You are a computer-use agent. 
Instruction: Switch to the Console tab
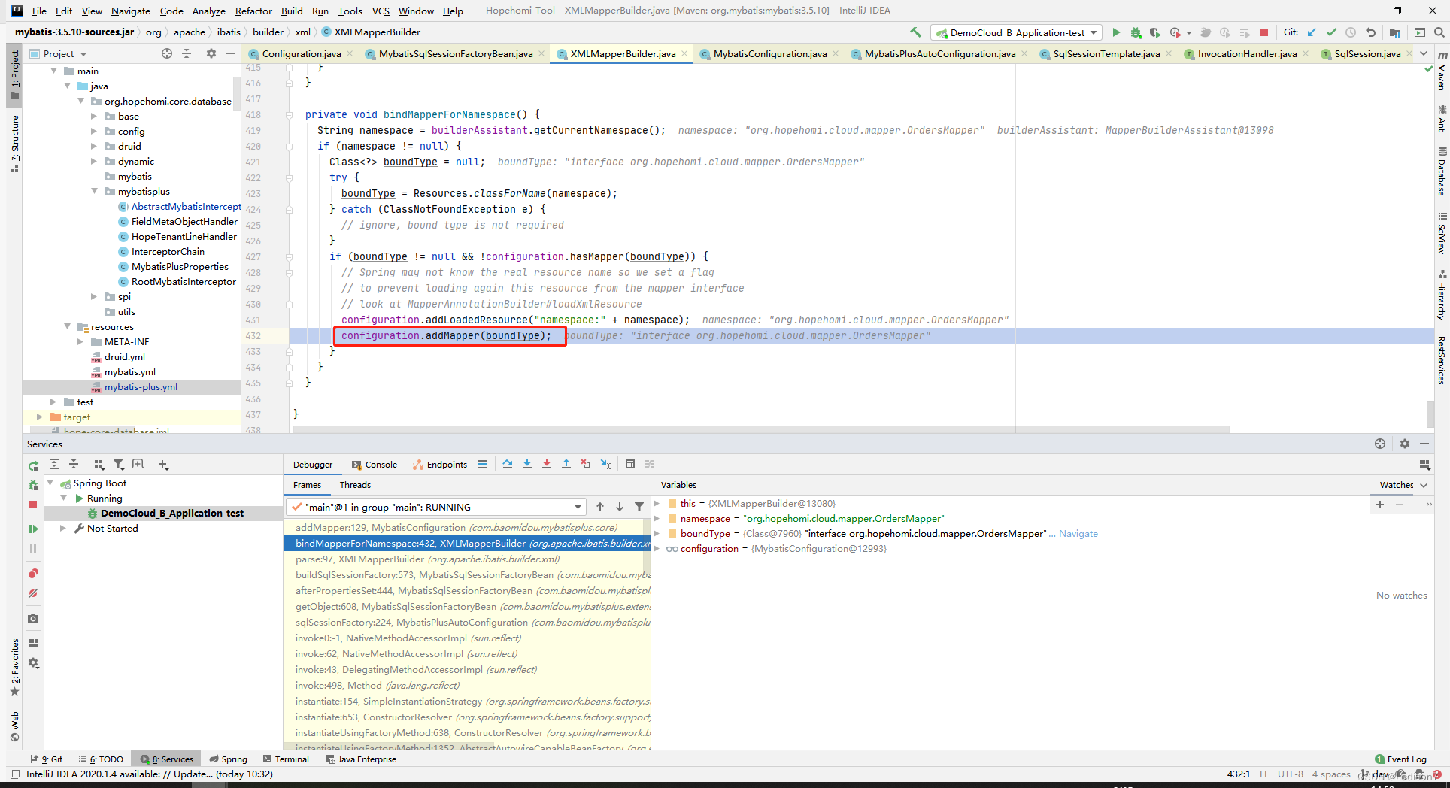click(375, 465)
